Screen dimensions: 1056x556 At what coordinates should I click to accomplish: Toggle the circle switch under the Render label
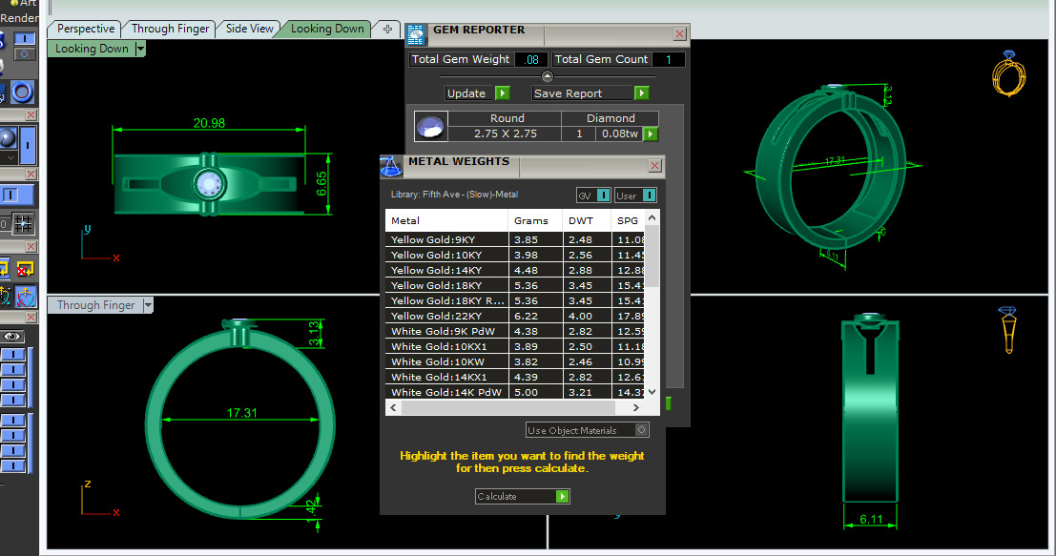pos(25,53)
